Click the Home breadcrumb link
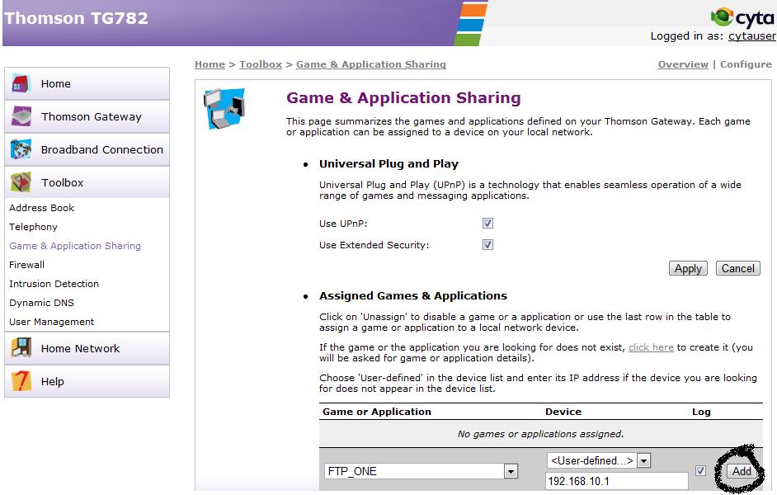Viewport: 777px width, 495px height. [x=210, y=64]
